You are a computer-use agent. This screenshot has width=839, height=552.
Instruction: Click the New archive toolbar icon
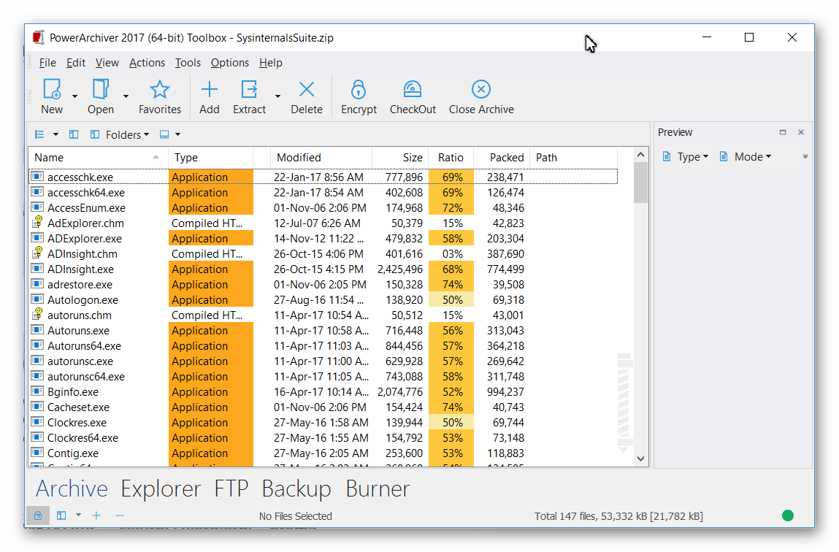point(52,89)
